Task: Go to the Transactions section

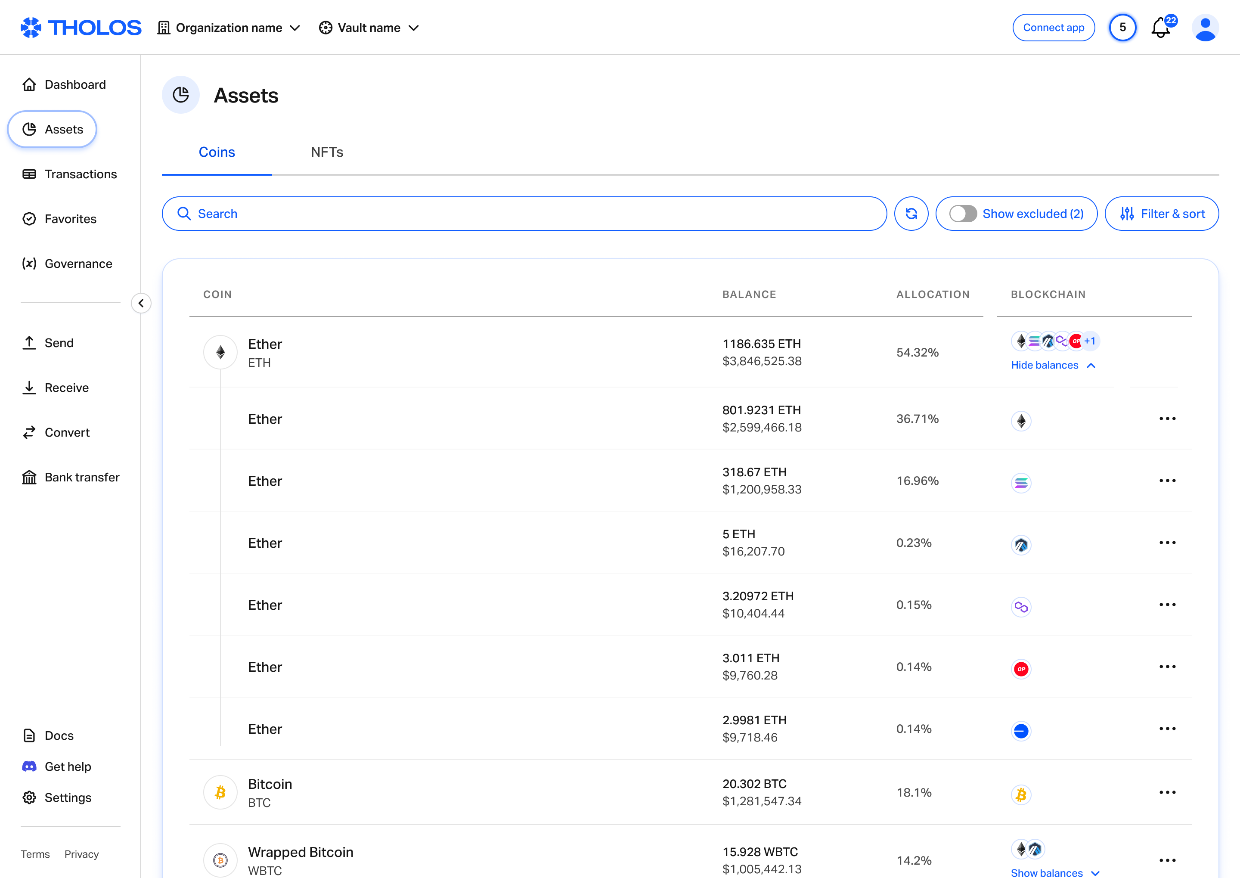Action: 80,174
